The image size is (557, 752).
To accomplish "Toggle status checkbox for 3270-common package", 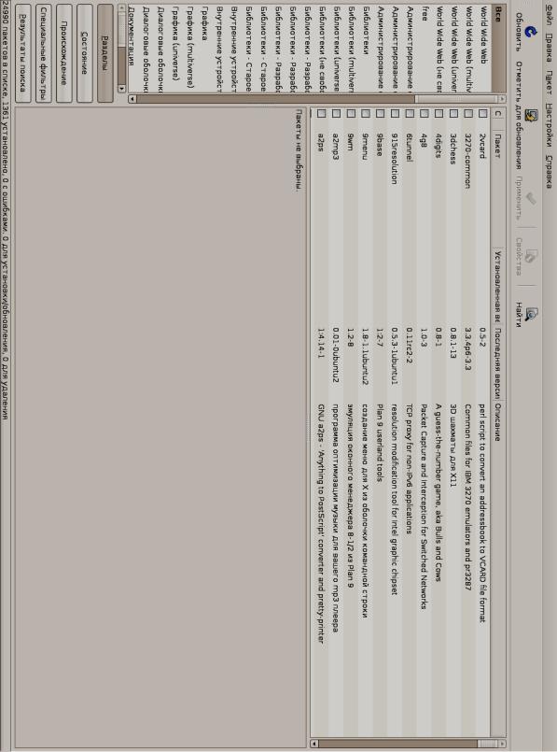I will 468,114.
